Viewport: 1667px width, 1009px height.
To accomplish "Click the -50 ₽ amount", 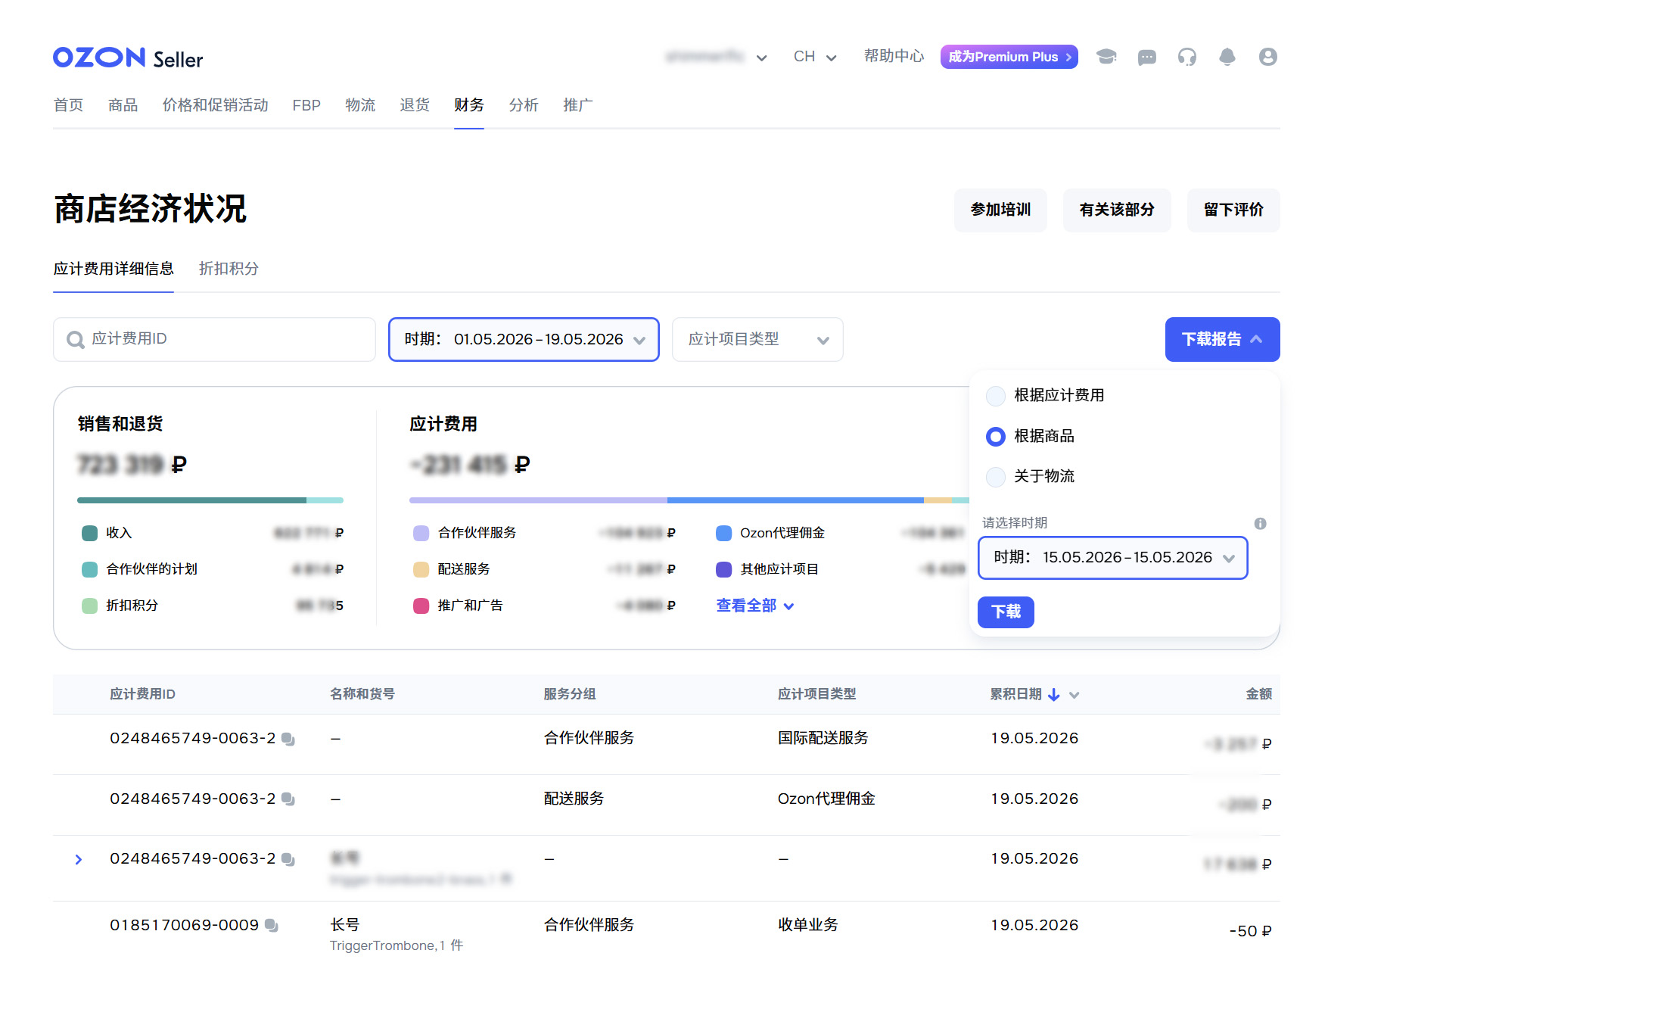I will [1250, 931].
